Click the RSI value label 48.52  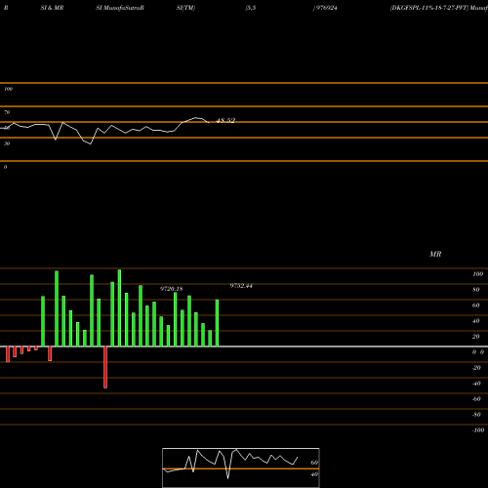point(225,120)
